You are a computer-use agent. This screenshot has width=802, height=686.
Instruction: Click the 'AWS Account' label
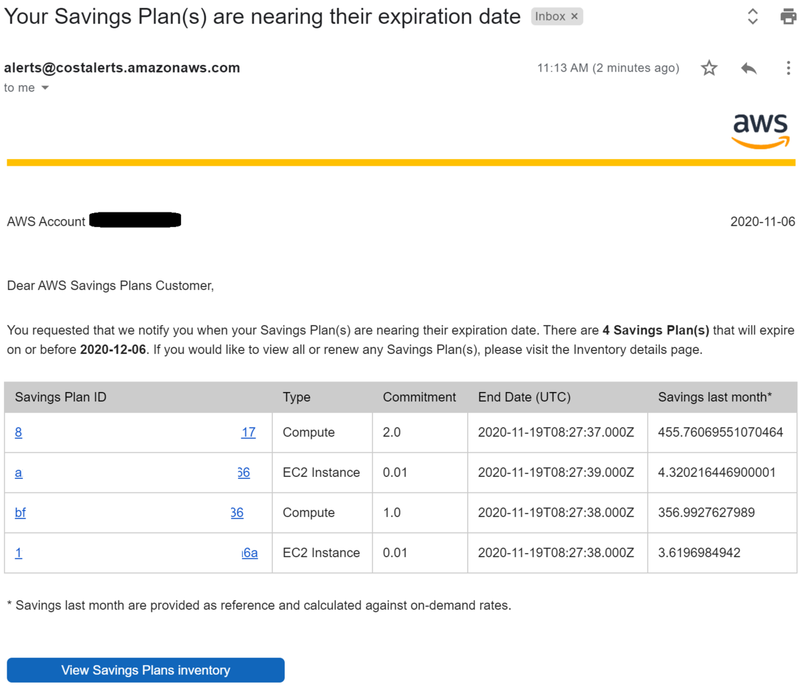tap(46, 222)
